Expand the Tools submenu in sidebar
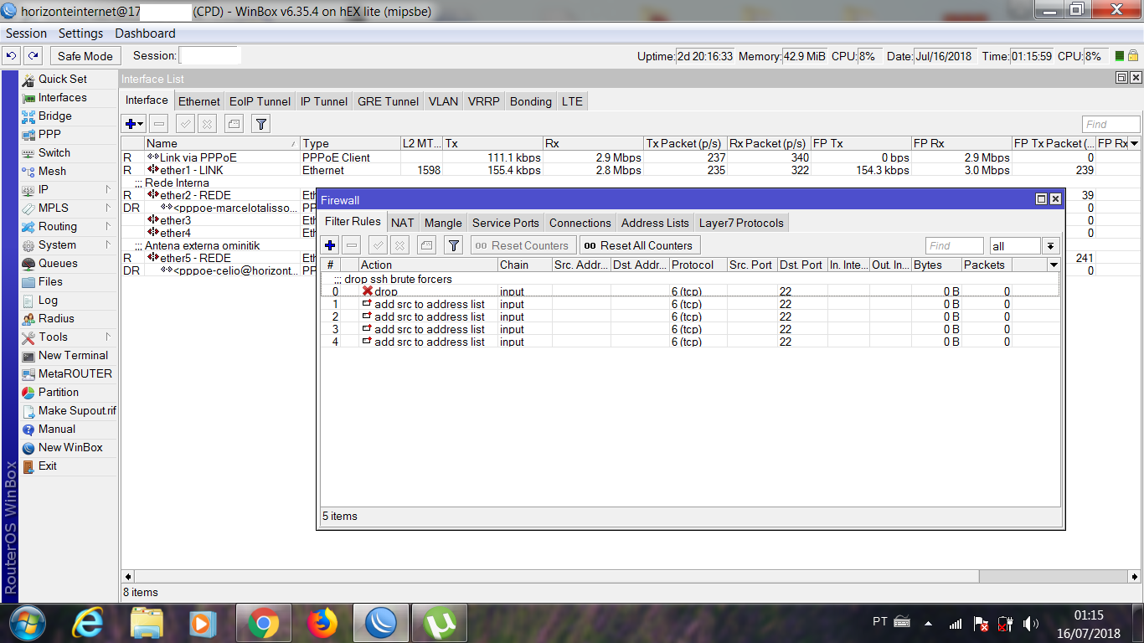Viewport: 1144px width, 643px height. 108,337
